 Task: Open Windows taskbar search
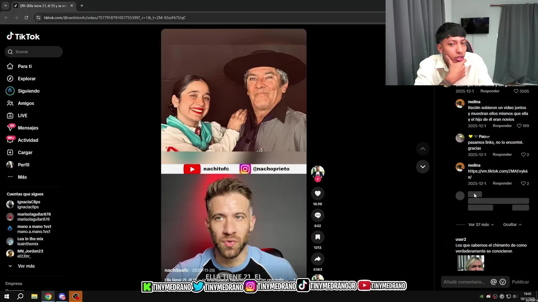20,297
